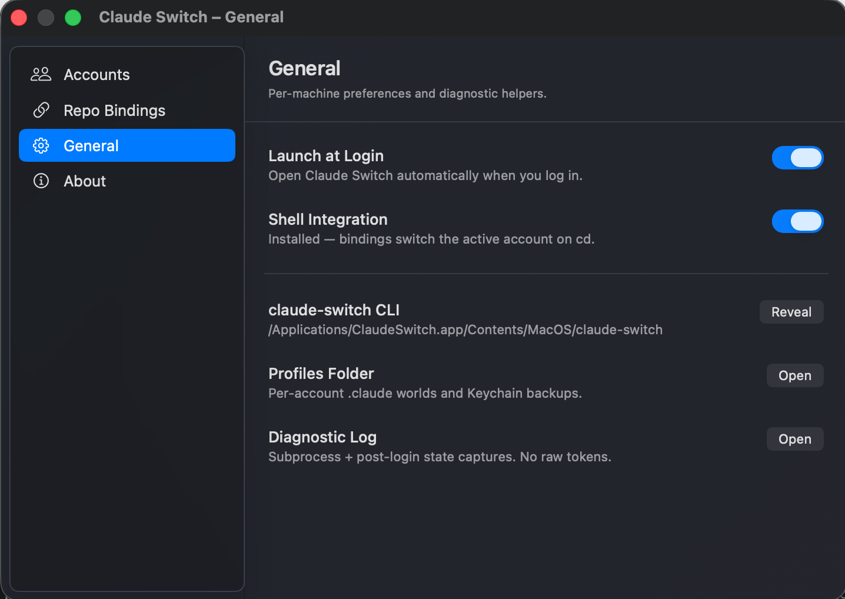Click the 'Claude Switch – General' window title
This screenshot has height=599, width=845.
click(191, 17)
